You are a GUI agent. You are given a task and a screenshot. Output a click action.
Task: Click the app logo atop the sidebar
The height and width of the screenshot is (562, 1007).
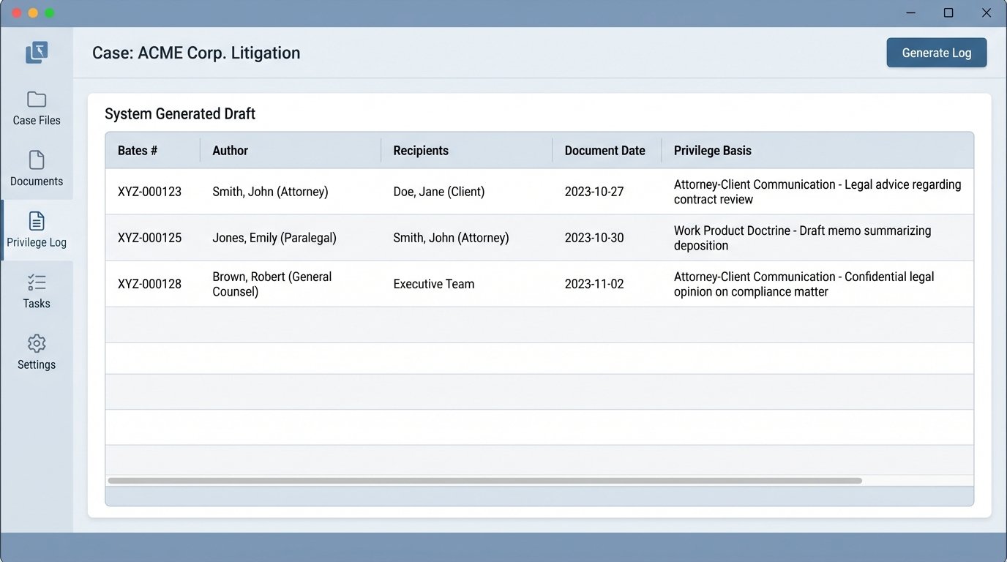click(x=36, y=52)
